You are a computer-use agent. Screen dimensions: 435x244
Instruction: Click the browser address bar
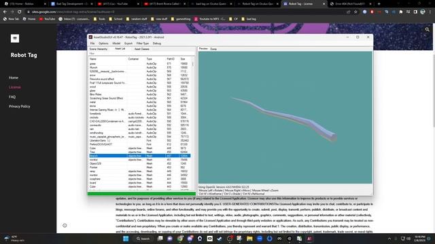tap(186, 12)
